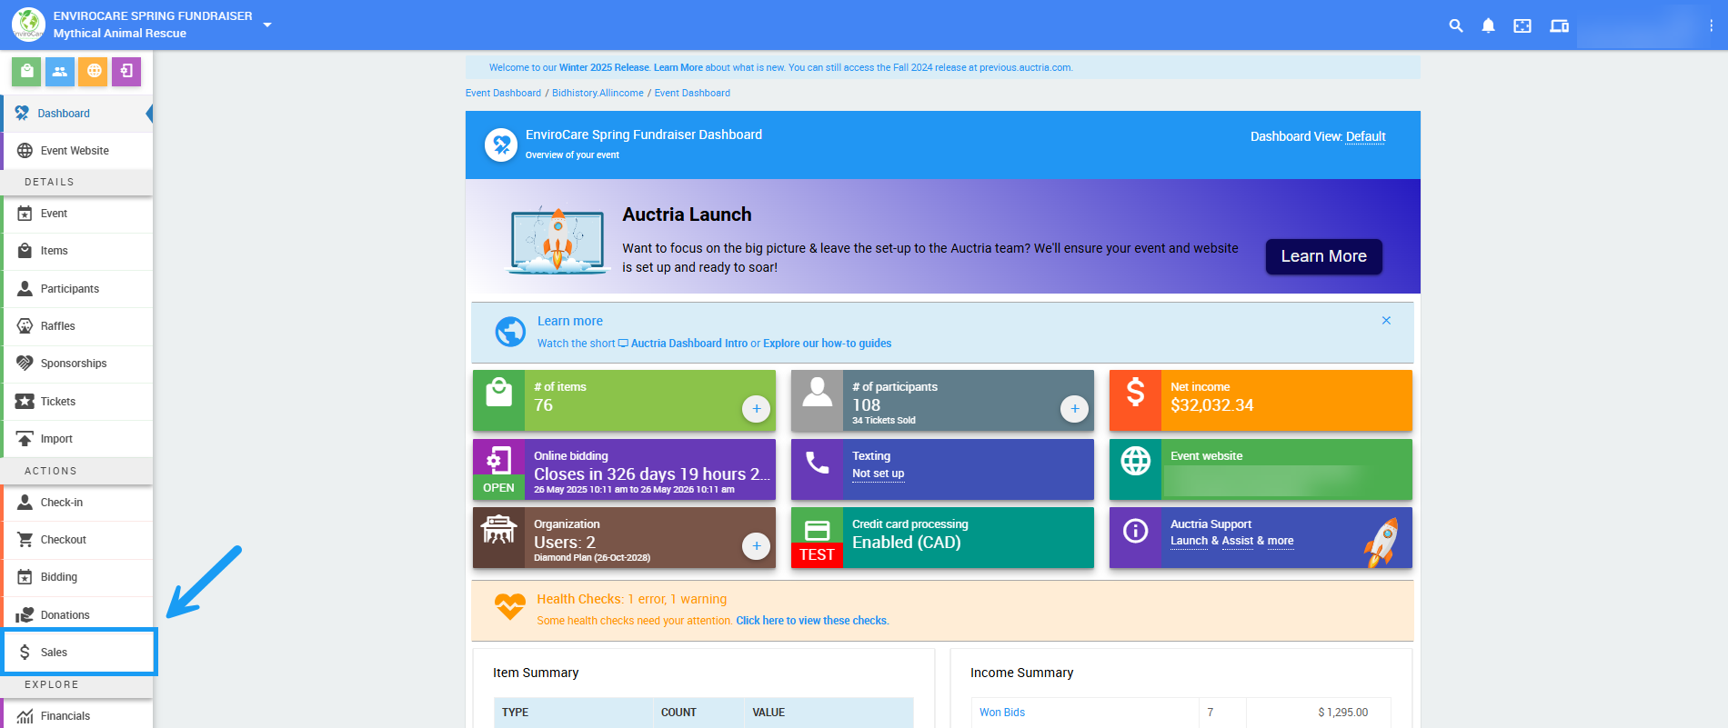Go to Sponsorships in sidebar
The height and width of the screenshot is (728, 1728).
74,364
